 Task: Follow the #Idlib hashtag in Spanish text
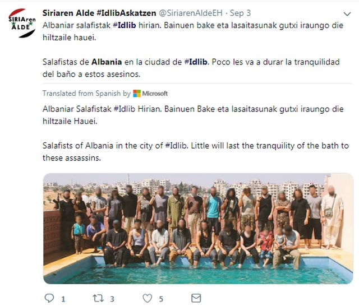click(x=196, y=62)
